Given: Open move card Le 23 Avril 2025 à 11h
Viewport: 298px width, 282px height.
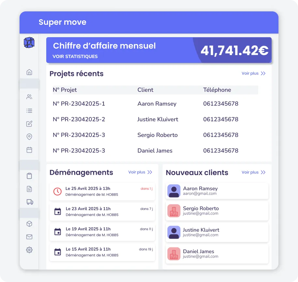Looking at the screenshot, I should [x=102, y=212].
